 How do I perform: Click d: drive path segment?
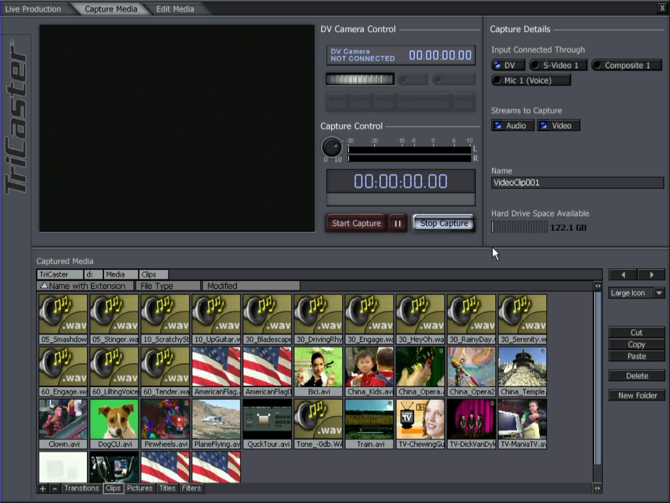(93, 274)
